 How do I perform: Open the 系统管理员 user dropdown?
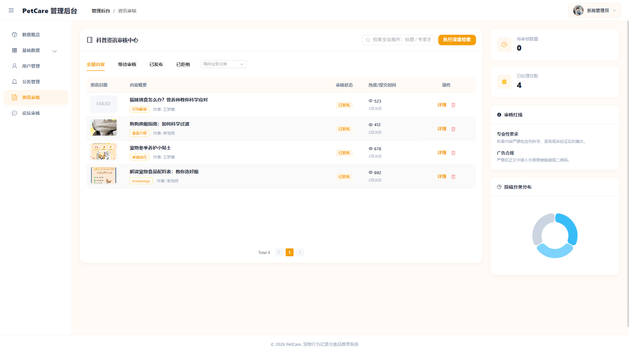595,10
